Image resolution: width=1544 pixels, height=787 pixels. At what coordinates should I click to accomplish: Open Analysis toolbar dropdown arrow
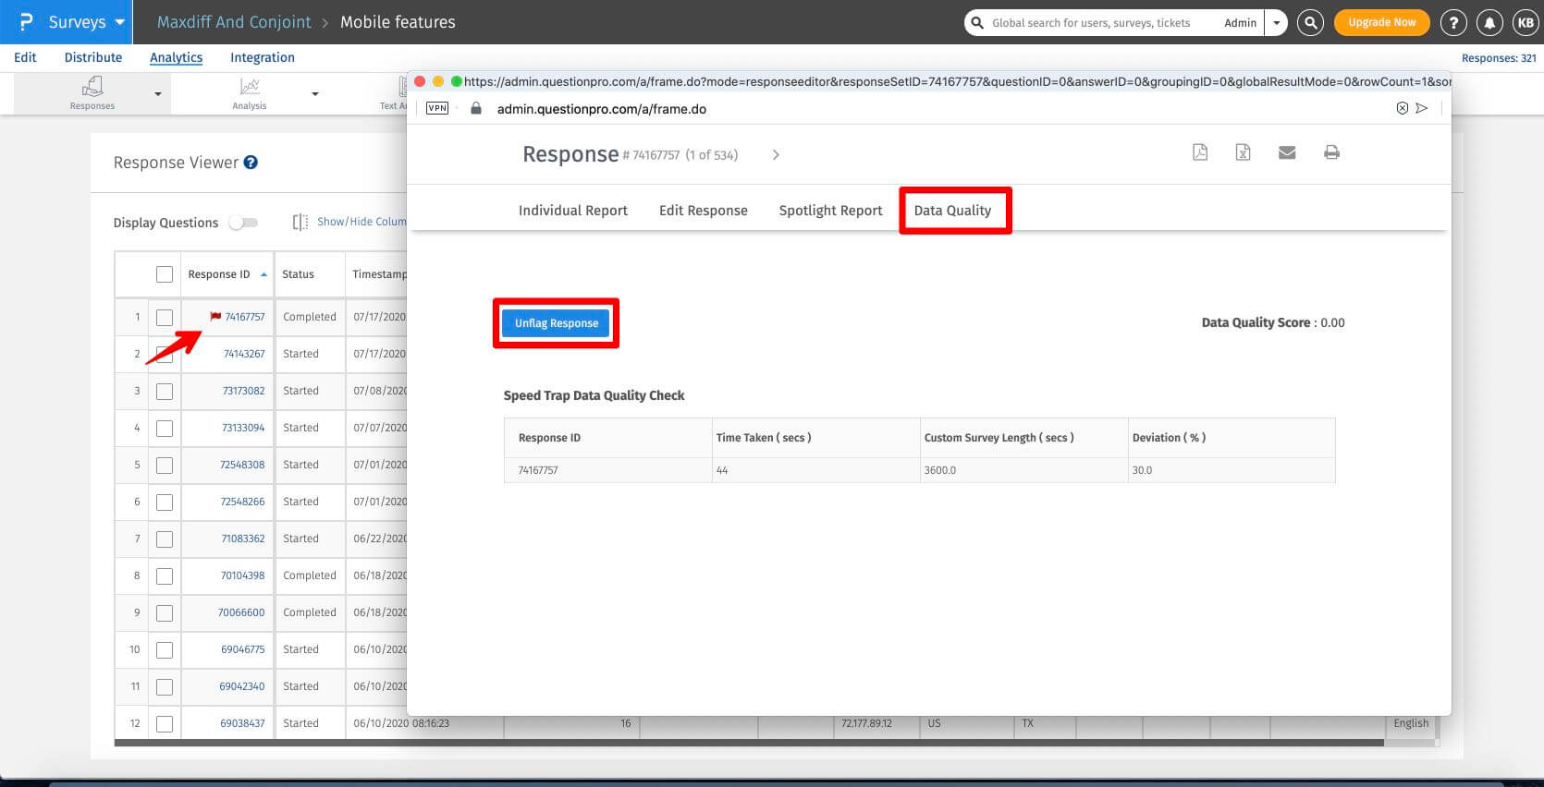tap(315, 94)
